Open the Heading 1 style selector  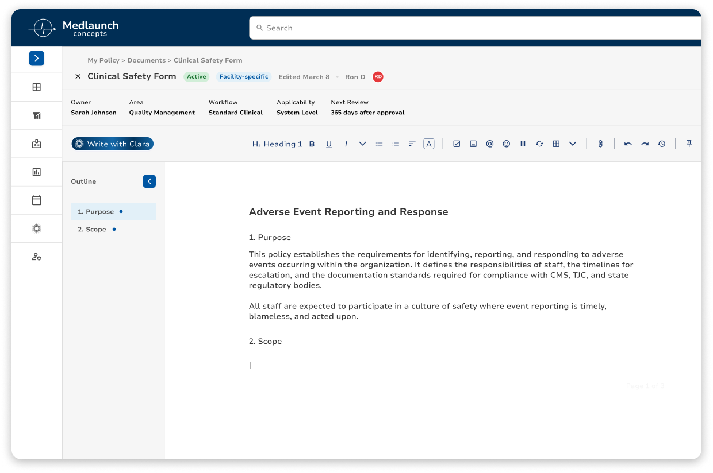[x=277, y=144]
